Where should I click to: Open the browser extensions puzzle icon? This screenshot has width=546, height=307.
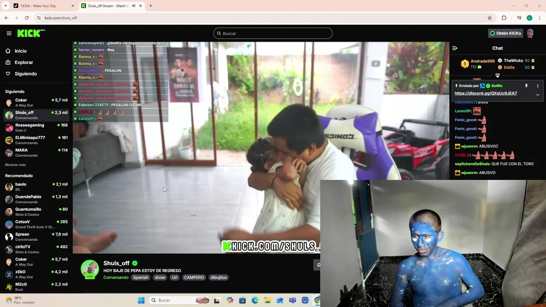[x=504, y=18]
